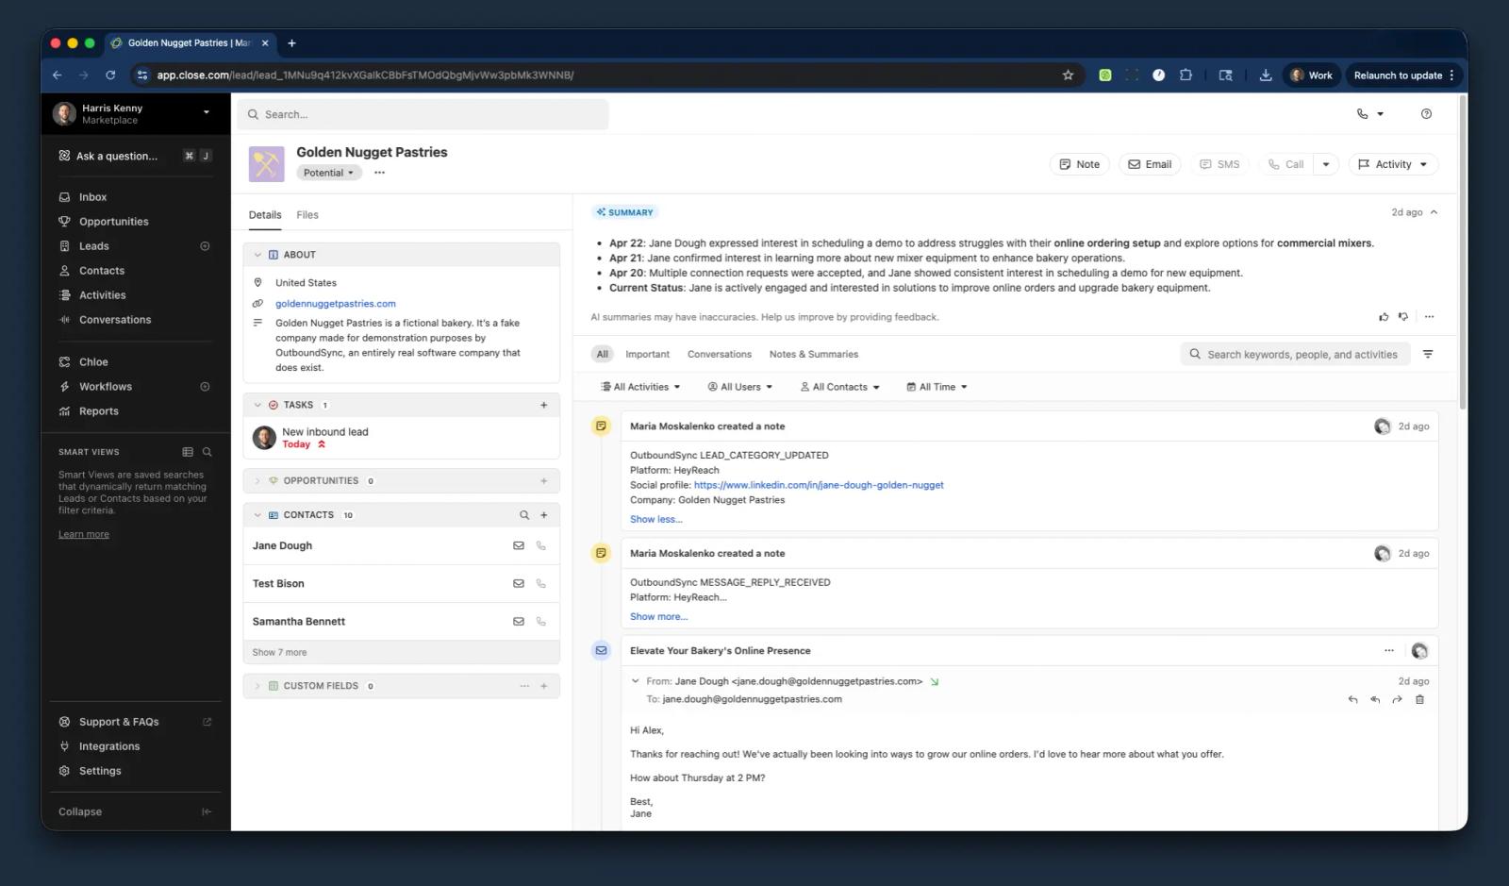Focus the top Search box
The image size is (1509, 886).
tap(423, 114)
